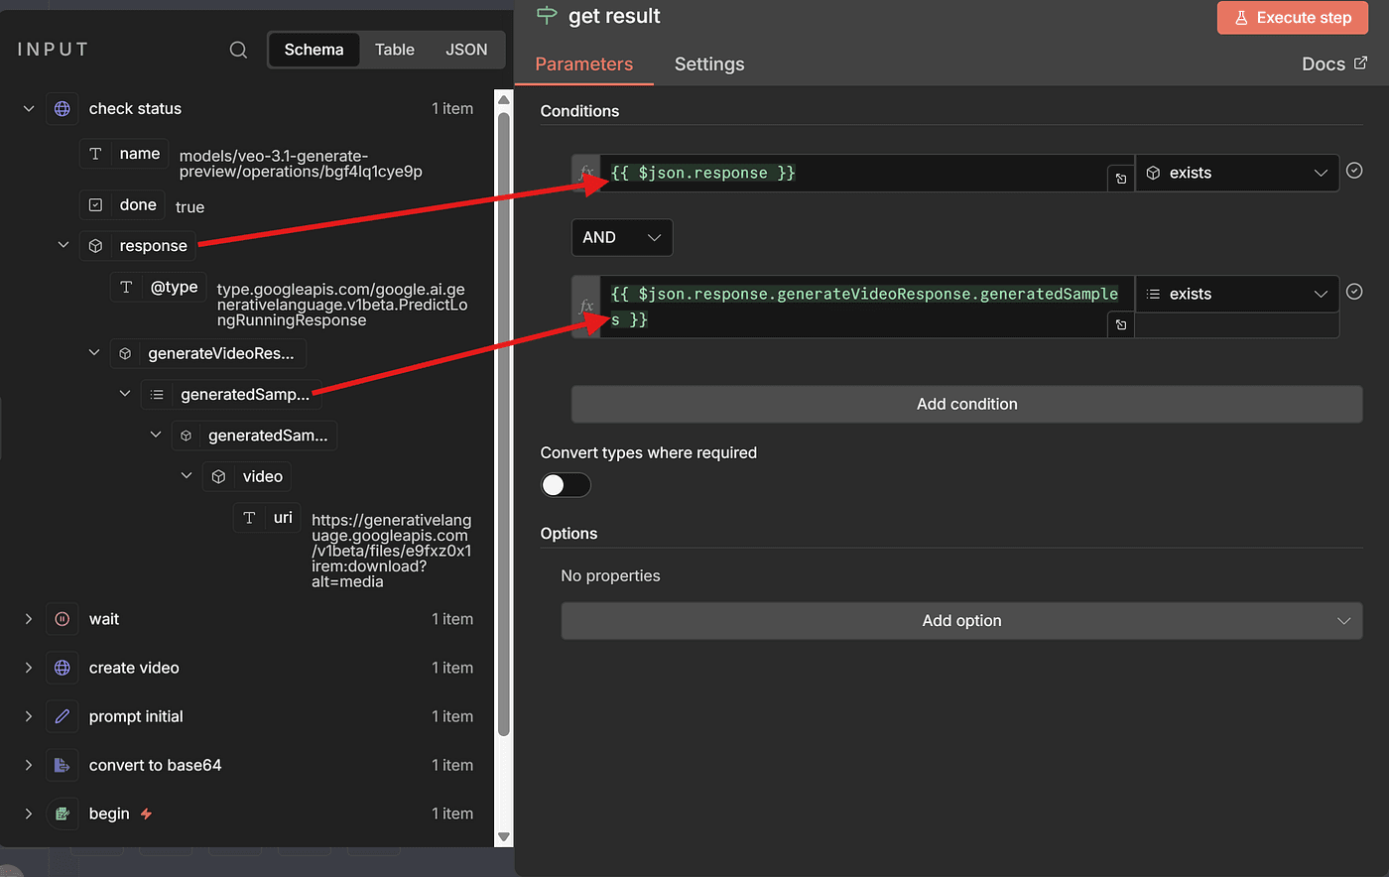Click the begin node form icon
This screenshot has width=1389, height=877.
63,814
